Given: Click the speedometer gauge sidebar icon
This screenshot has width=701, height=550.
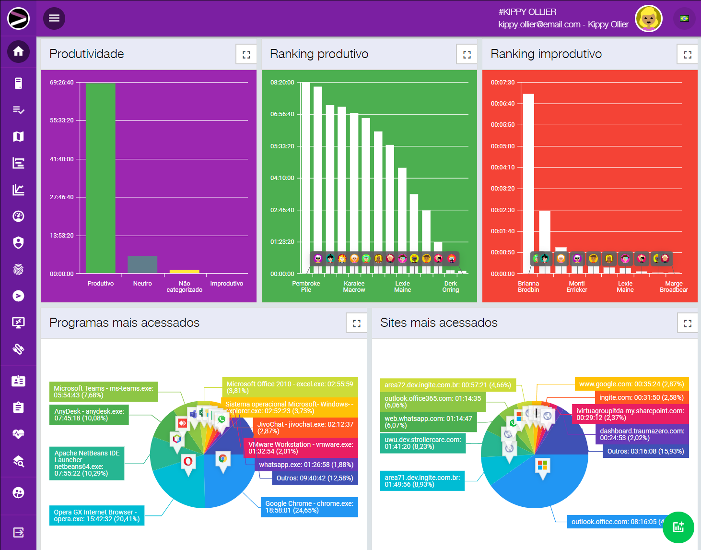Looking at the screenshot, I should 18,216.
